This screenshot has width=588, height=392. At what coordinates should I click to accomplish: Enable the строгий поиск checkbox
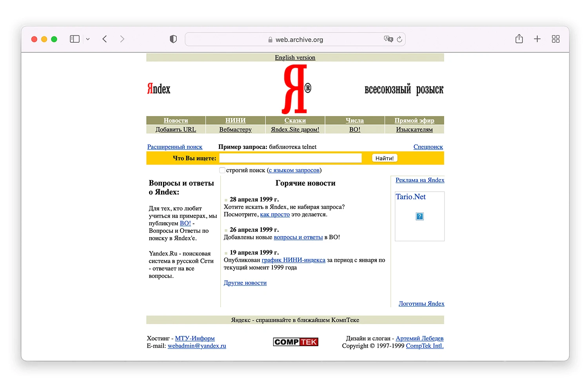tap(222, 170)
